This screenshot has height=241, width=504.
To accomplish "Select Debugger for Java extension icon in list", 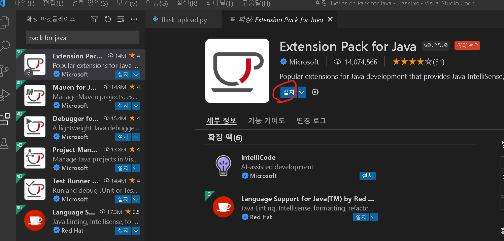I will [x=35, y=127].
